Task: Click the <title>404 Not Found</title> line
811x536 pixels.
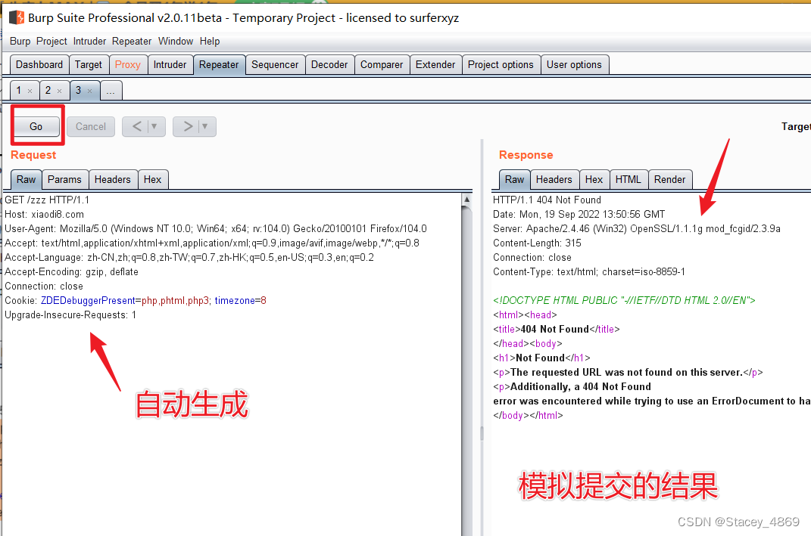Action: coord(556,330)
